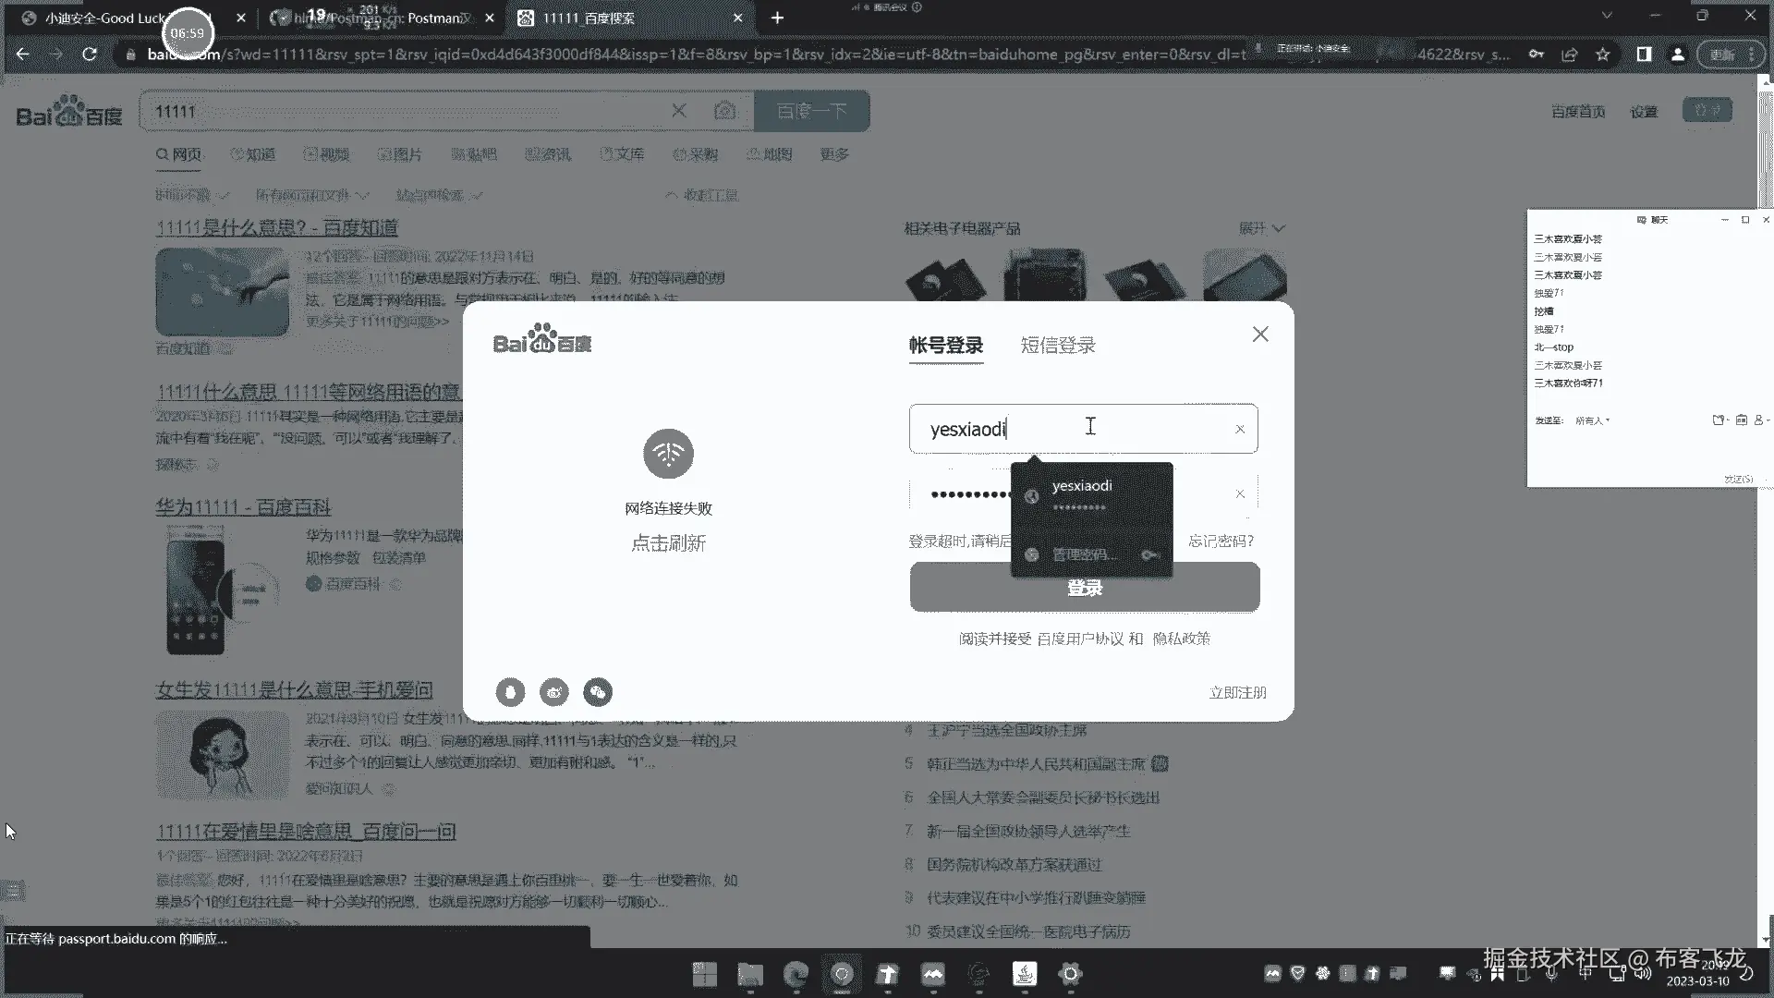Click the 立即注册 register link
This screenshot has height=998, width=1774.
1237,692
